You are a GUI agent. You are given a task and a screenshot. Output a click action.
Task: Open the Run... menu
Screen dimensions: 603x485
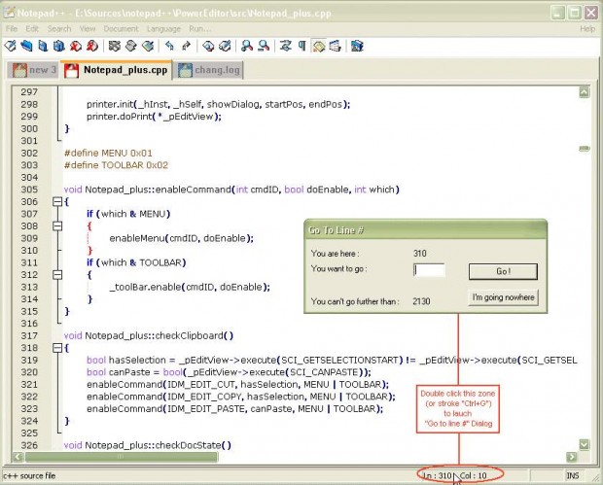pyautogui.click(x=200, y=29)
